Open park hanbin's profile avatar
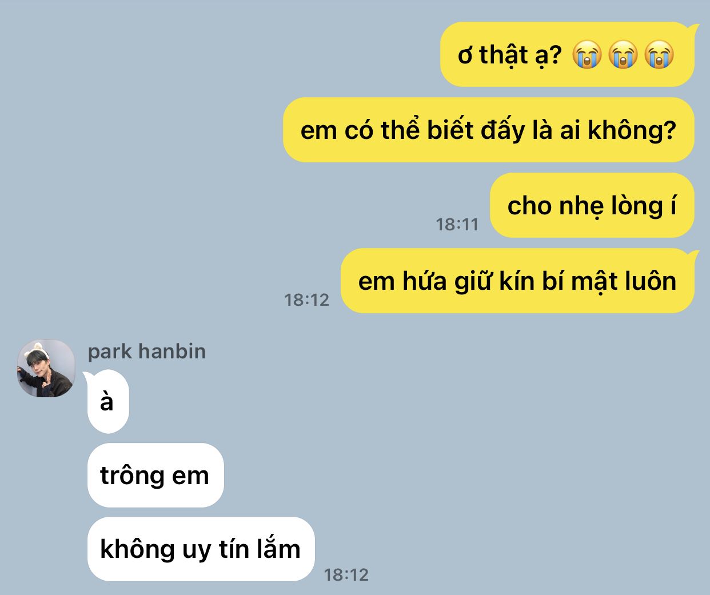Viewport: 710px width, 595px height. [46, 369]
